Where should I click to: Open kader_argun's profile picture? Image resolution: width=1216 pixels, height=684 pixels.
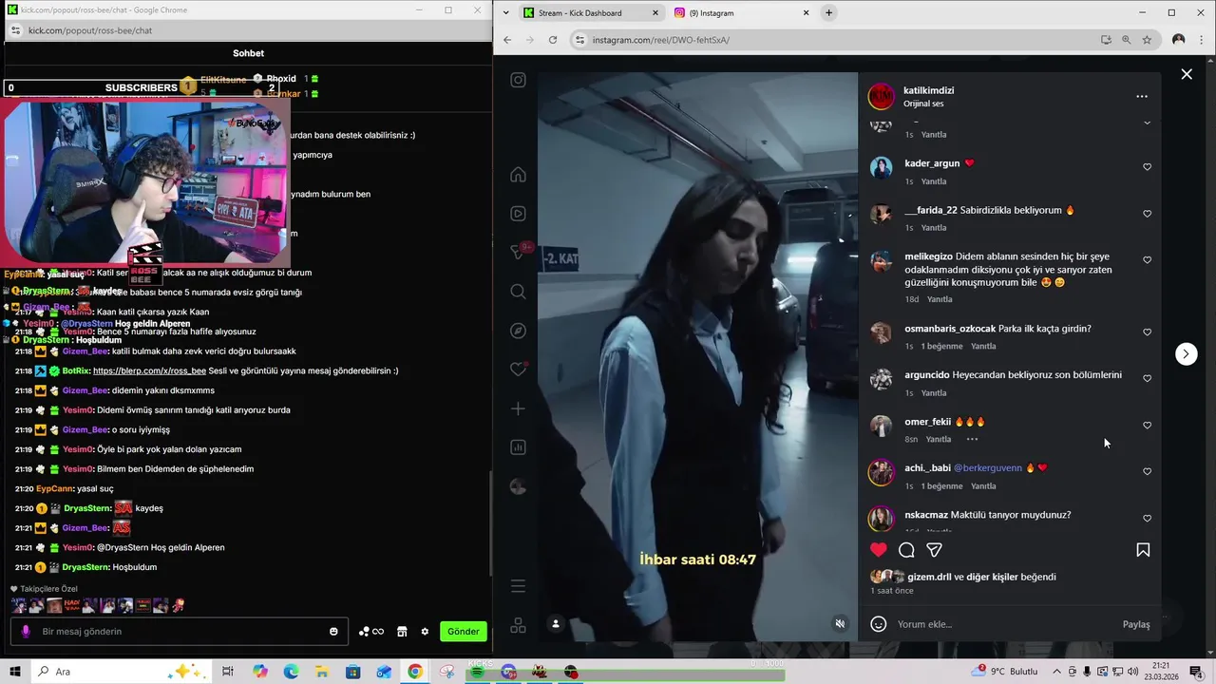pos(881,167)
